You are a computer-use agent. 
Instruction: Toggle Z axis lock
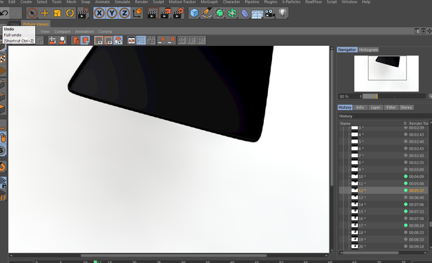click(x=124, y=13)
